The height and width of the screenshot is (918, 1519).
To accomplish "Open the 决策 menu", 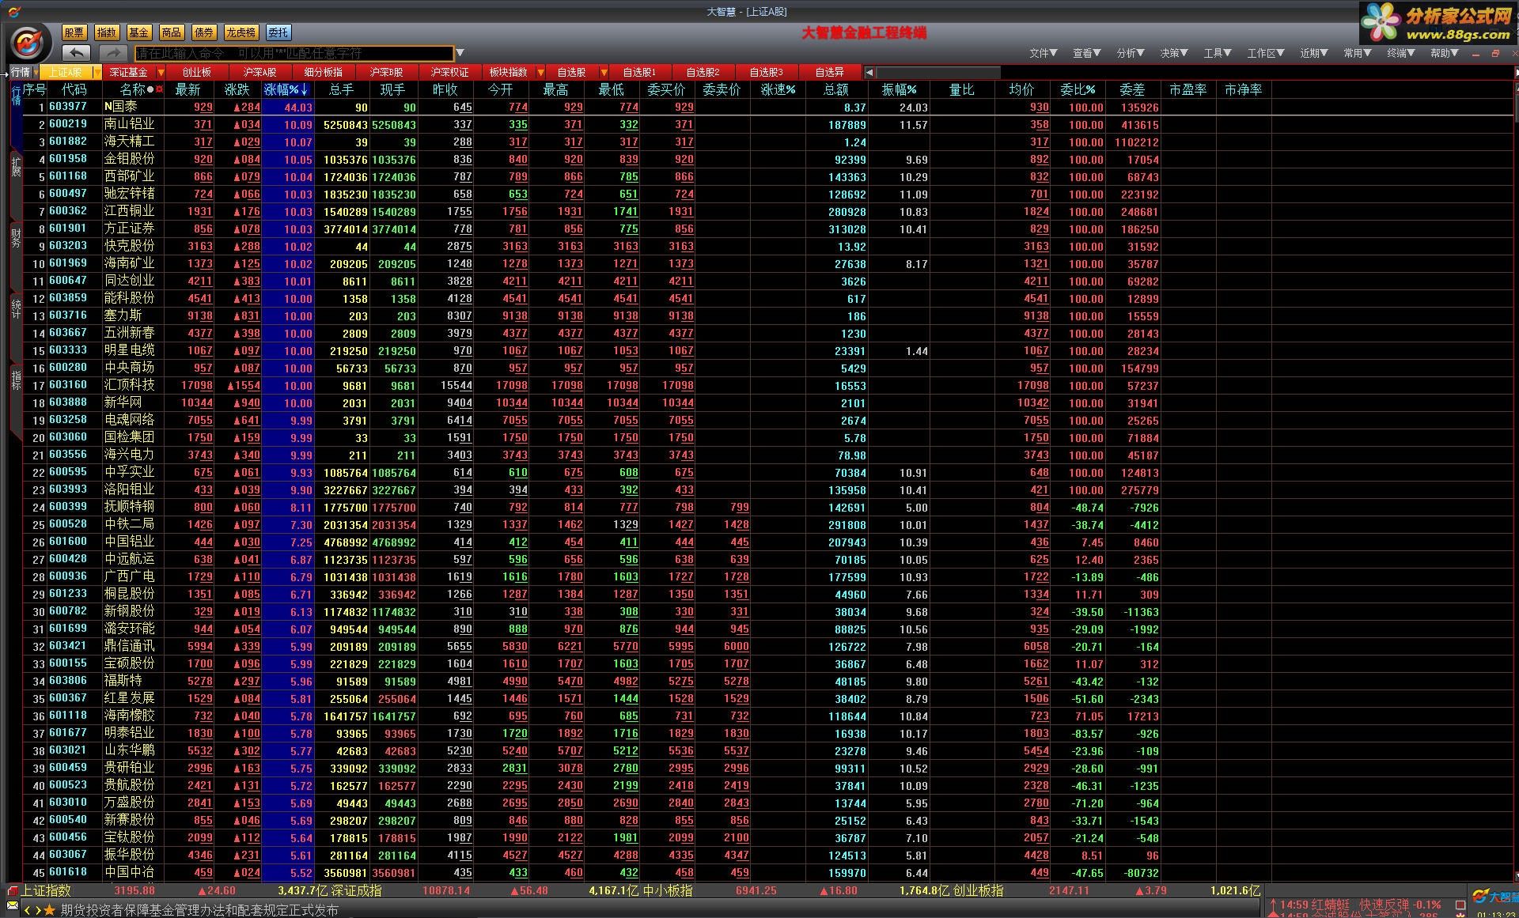I will pyautogui.click(x=1174, y=53).
